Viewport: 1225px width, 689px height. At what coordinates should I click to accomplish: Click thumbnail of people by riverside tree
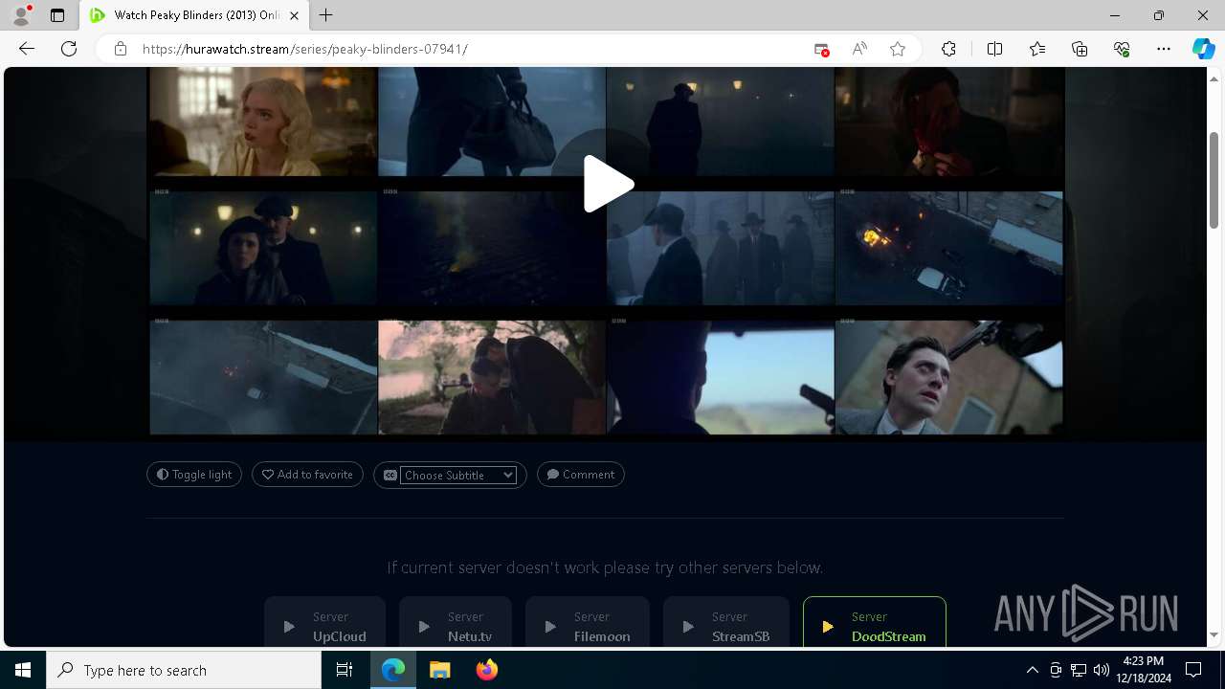click(x=492, y=377)
